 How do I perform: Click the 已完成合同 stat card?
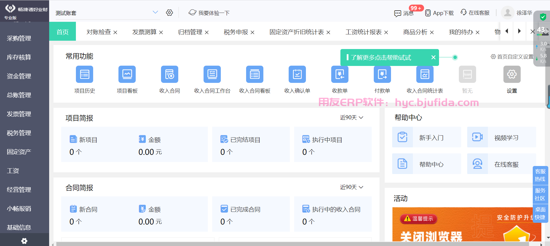click(x=251, y=214)
